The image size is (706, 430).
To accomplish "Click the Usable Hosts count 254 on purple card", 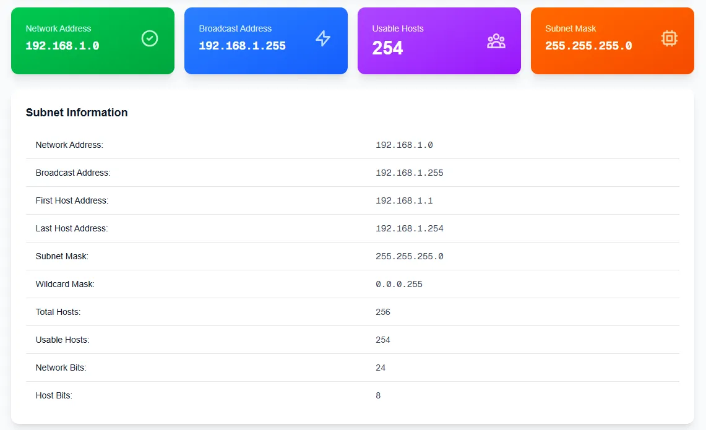I will (387, 47).
